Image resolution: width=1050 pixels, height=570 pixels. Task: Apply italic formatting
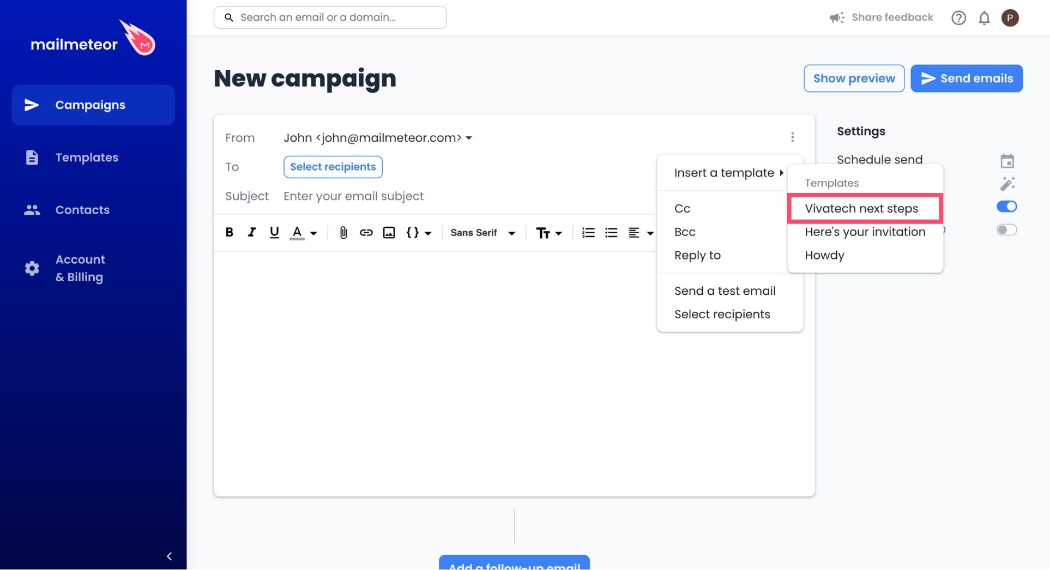251,233
